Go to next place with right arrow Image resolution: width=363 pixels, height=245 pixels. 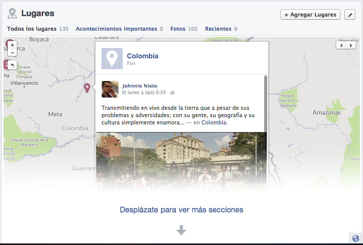click(x=351, y=45)
